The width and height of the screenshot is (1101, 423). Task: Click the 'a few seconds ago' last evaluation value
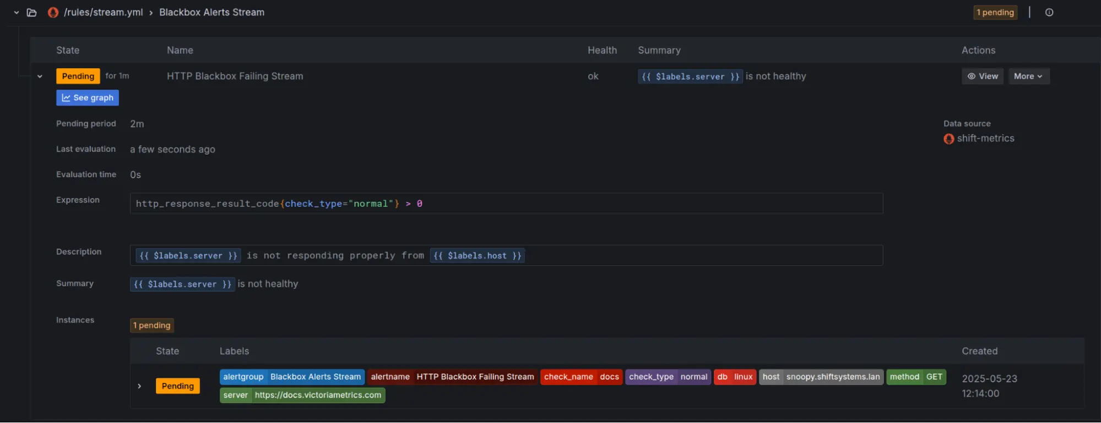click(172, 149)
